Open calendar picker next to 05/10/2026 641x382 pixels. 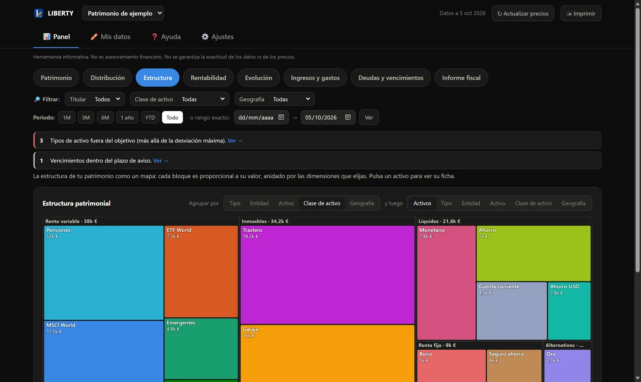pyautogui.click(x=348, y=117)
